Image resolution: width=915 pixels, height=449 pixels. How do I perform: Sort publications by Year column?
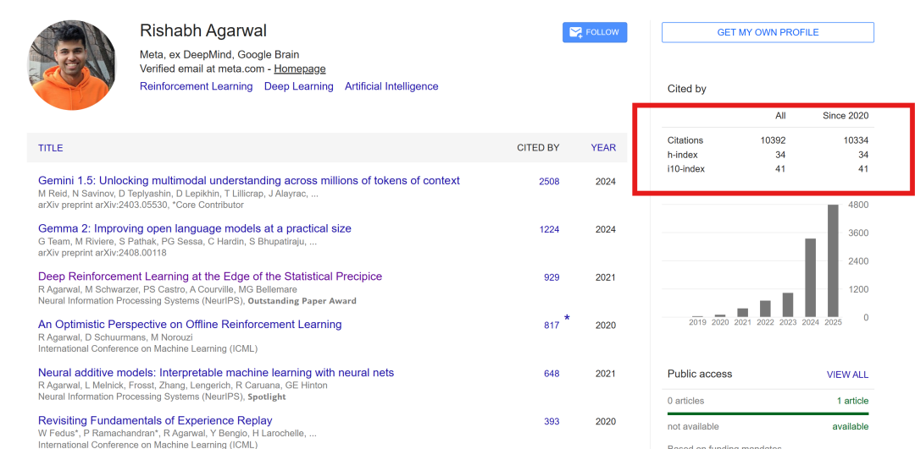(603, 148)
